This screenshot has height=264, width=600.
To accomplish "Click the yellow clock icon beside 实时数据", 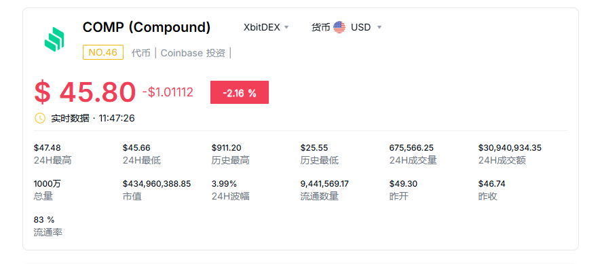I will (40, 118).
